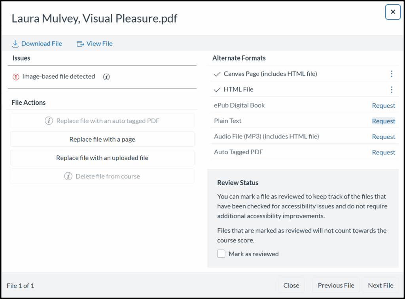Open the file using the View File icon

pyautogui.click(x=80, y=44)
